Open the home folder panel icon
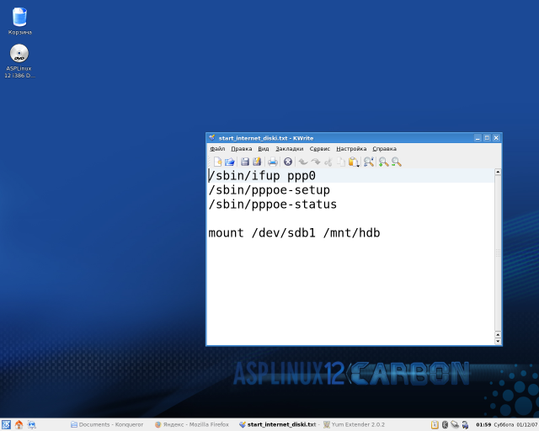Screen dimensions: 539x431 (x=19, y=425)
